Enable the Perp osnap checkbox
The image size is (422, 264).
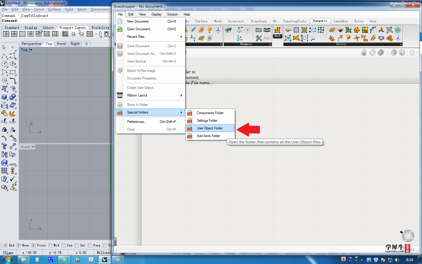tap(90, 246)
